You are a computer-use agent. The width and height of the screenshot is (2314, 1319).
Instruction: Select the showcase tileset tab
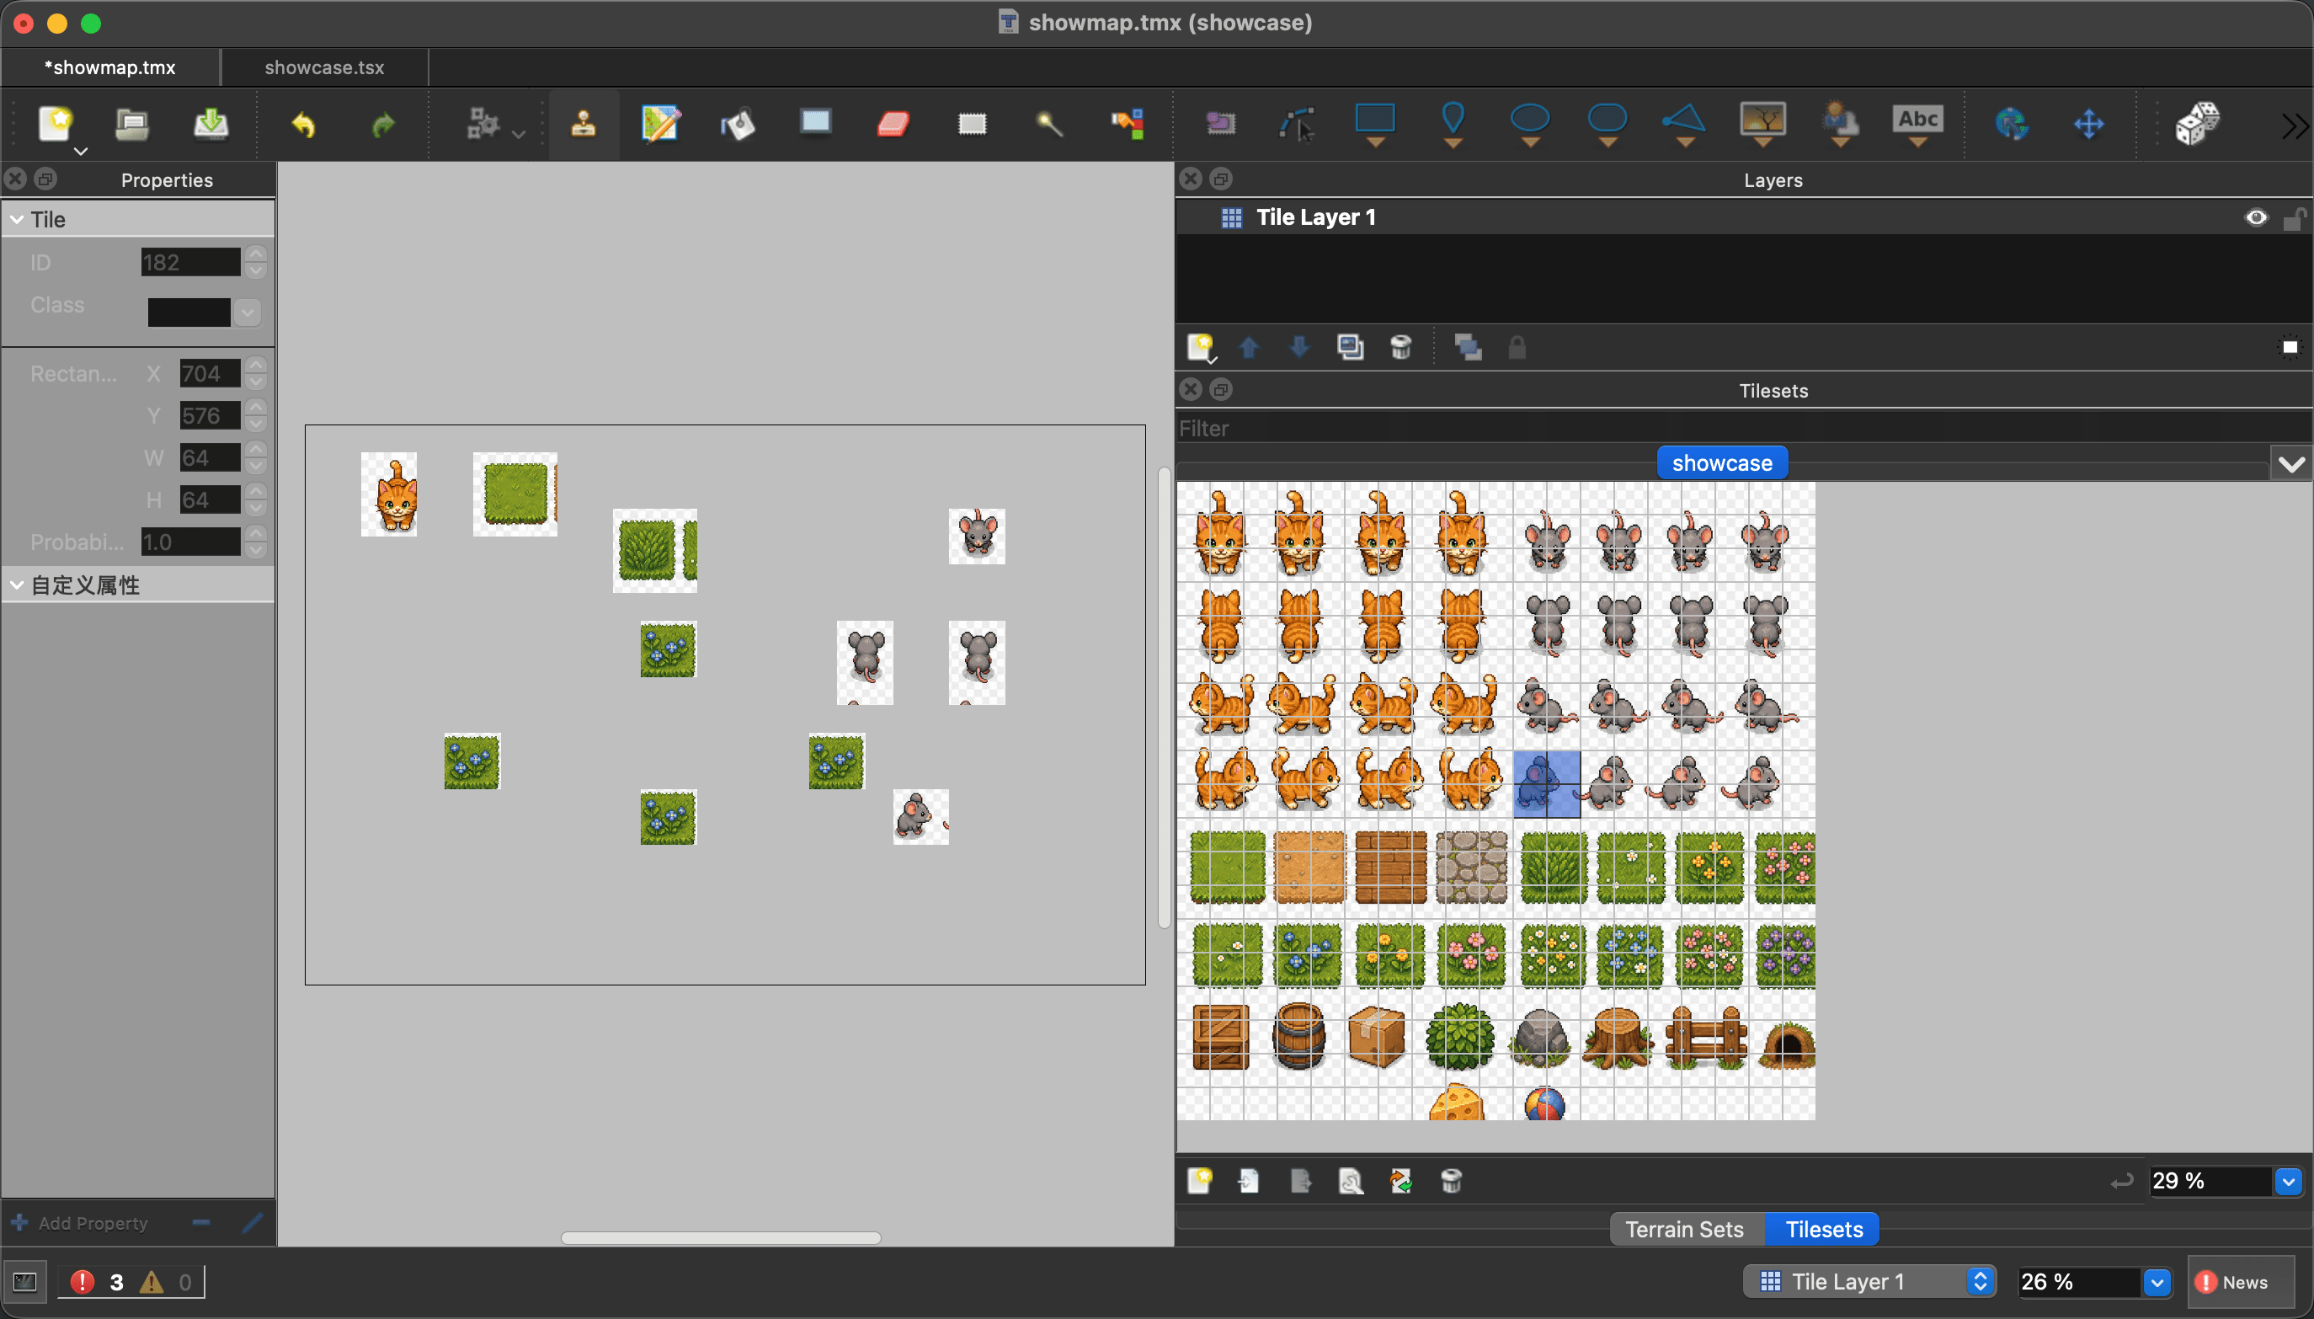1722,463
